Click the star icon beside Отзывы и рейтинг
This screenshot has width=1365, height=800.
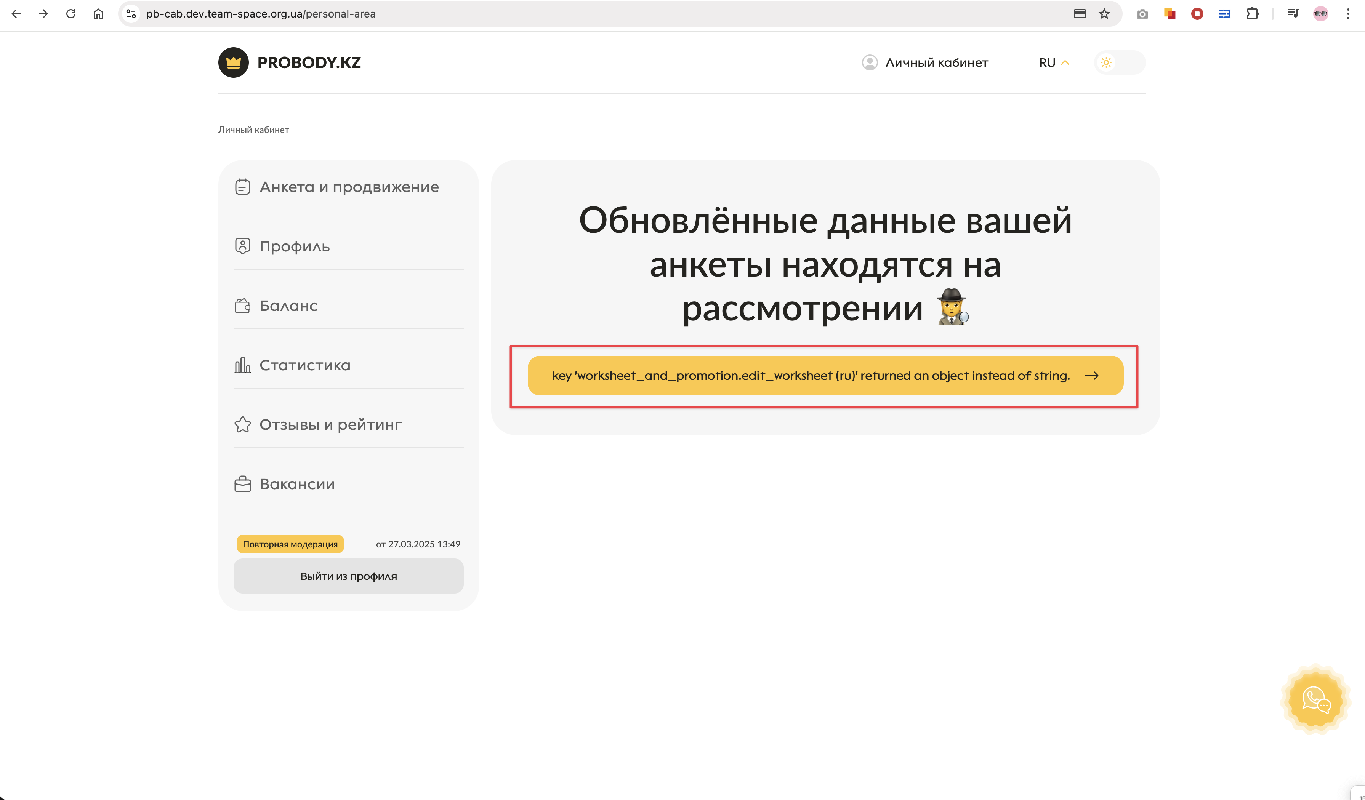(242, 425)
